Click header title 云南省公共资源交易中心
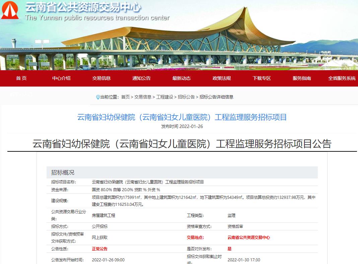Viewport: 358px width, 264px height. [83, 7]
